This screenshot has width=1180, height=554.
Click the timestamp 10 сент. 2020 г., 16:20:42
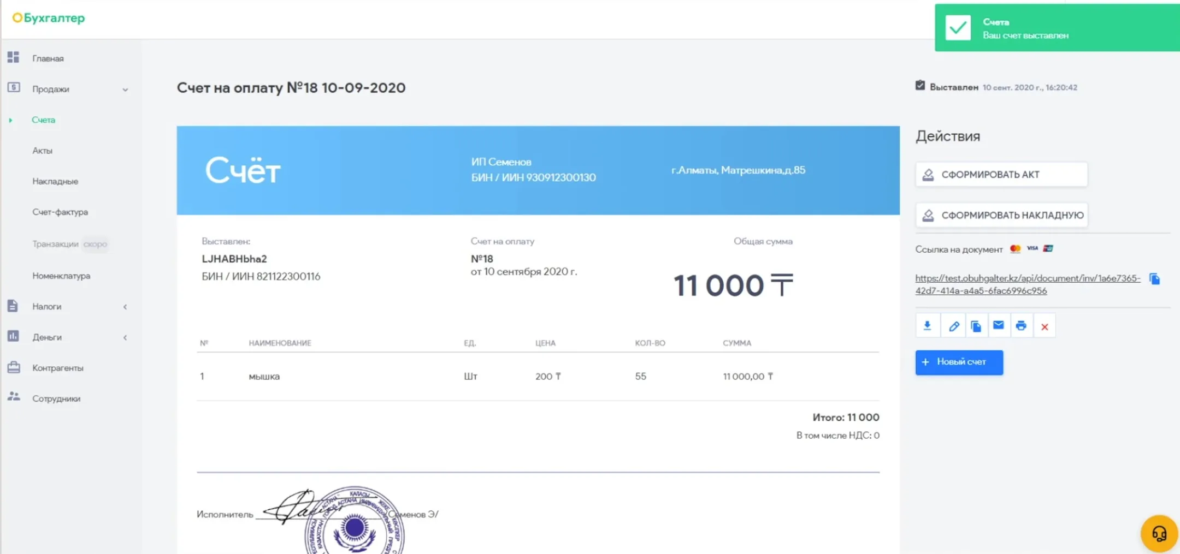[1030, 87]
